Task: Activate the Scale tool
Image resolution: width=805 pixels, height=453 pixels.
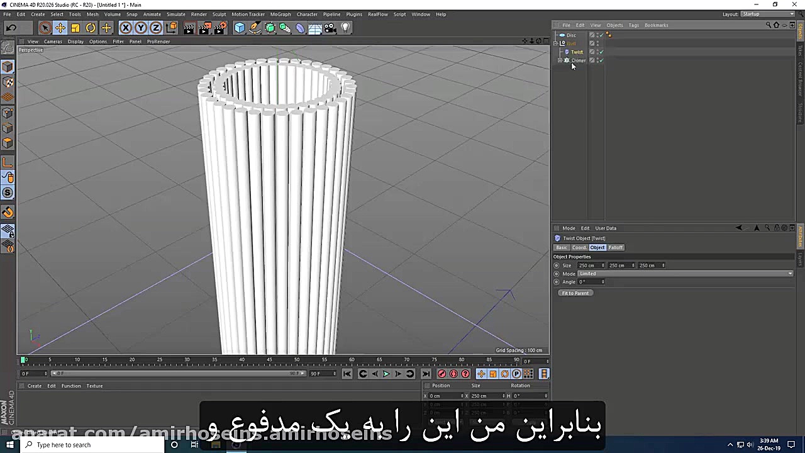Action: 75,27
